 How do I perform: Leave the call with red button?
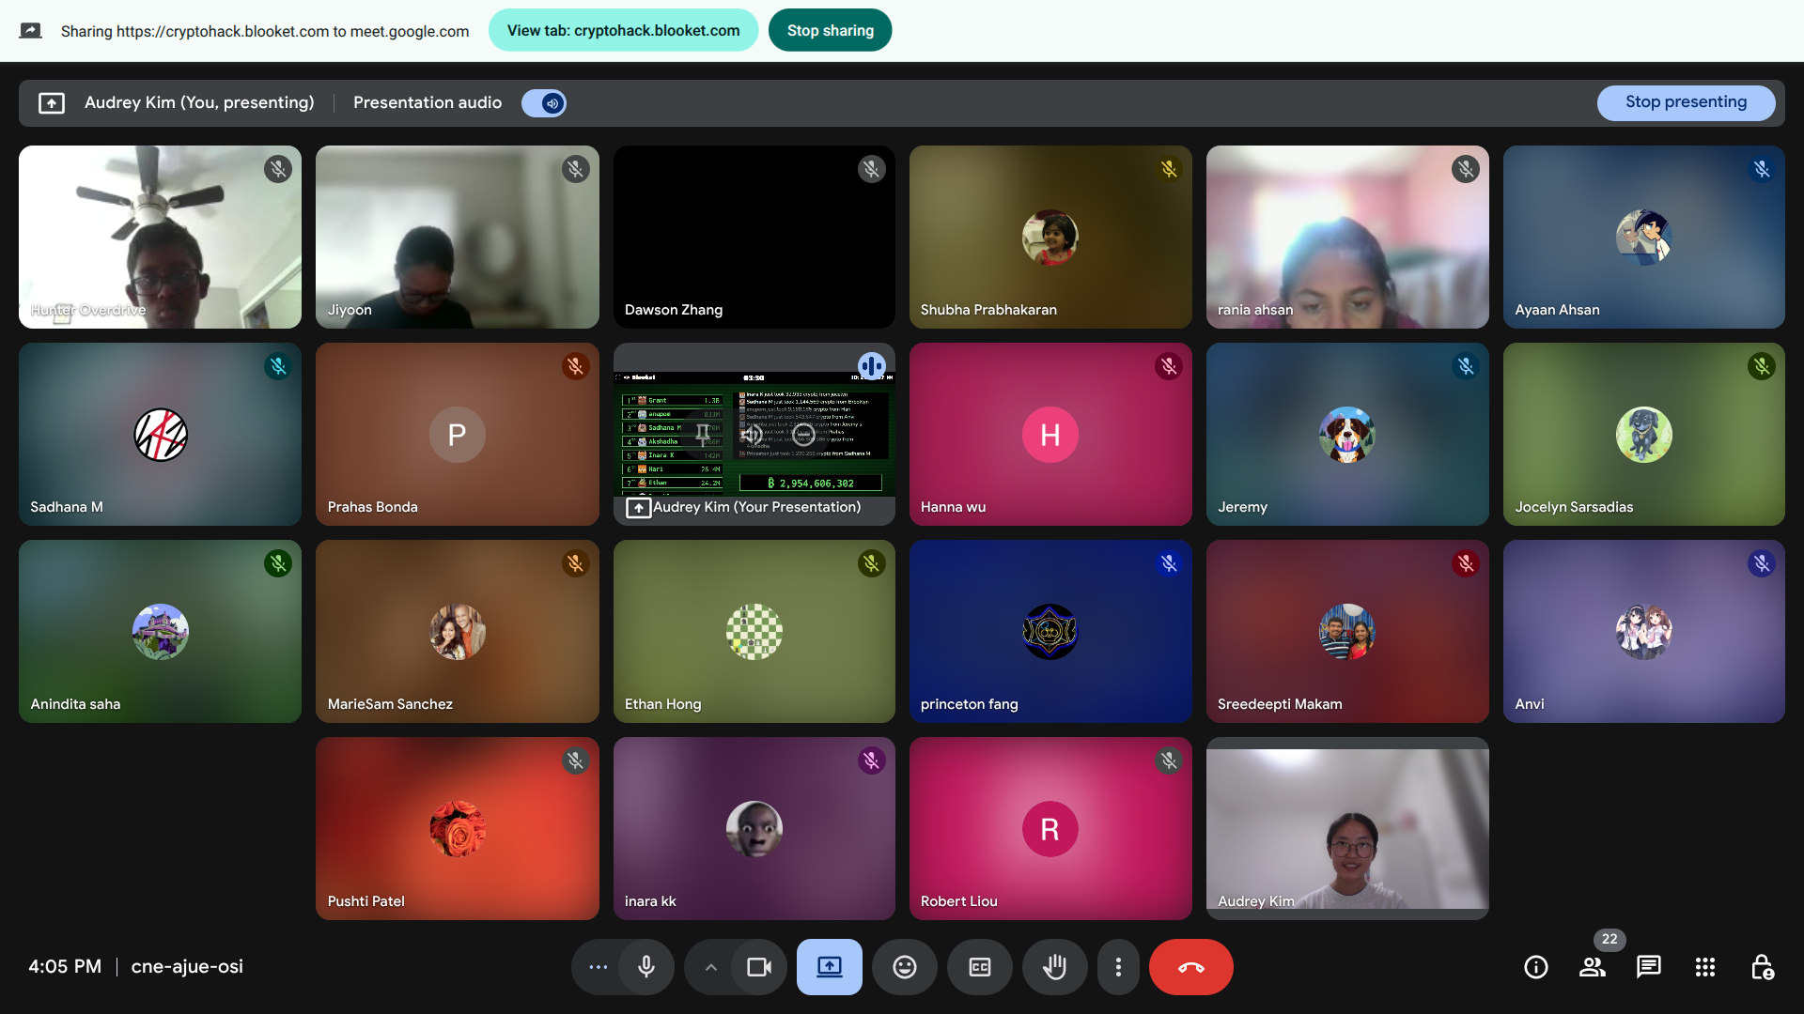coord(1190,967)
